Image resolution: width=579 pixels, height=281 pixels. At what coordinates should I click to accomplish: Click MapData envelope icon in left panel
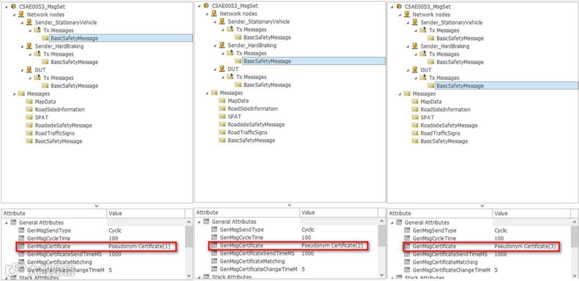[x=29, y=102]
